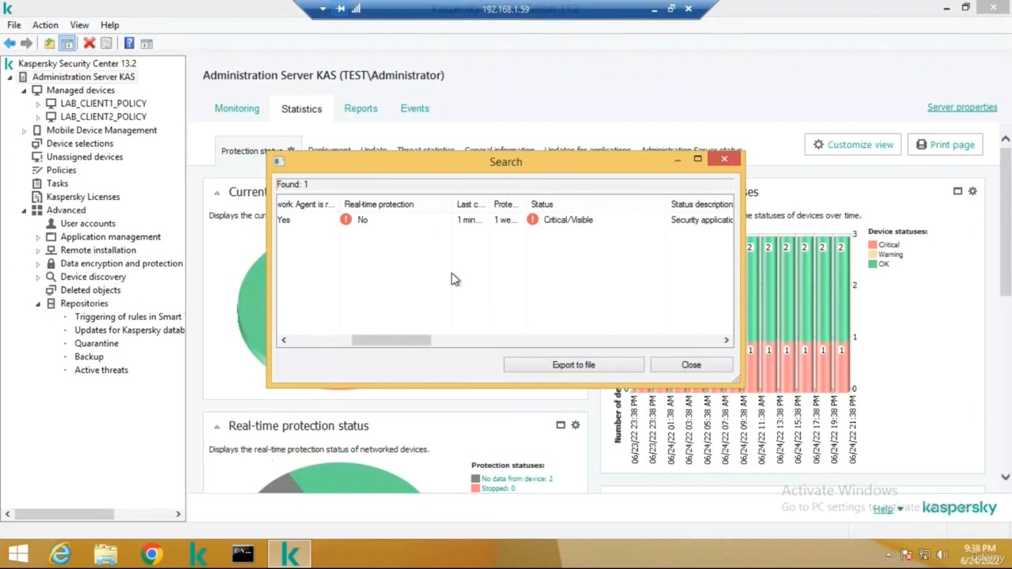
Task: Click the pin icon on the remote session bar
Action: [x=340, y=9]
